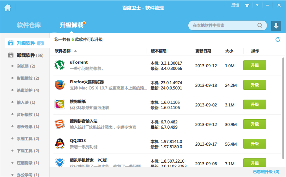Click Firefox's 24.2M size value

[231, 85]
